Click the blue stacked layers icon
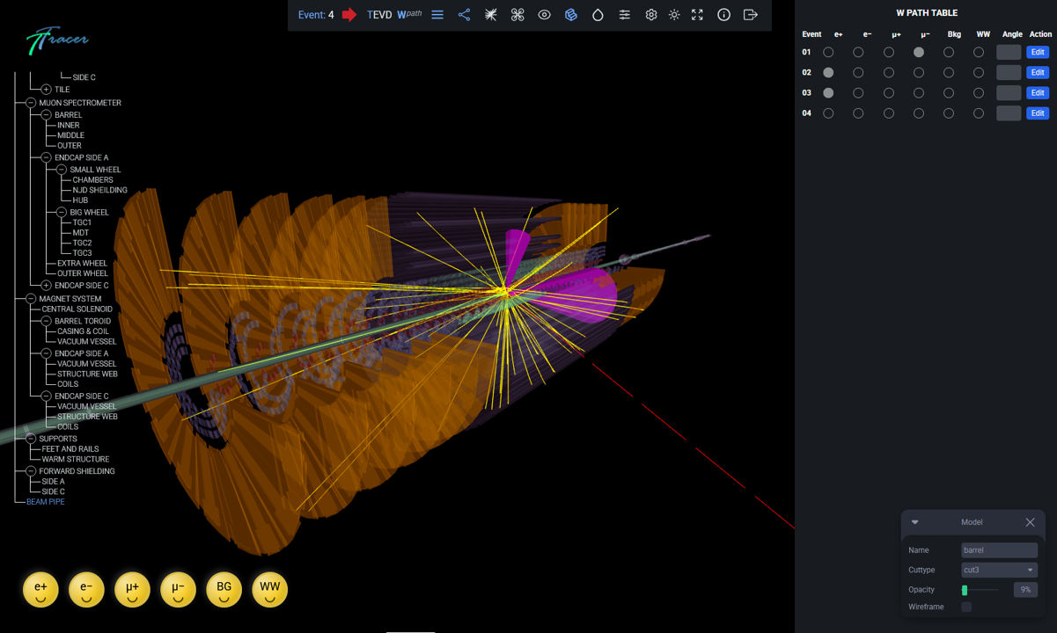Image resolution: width=1057 pixels, height=633 pixels. [x=571, y=15]
